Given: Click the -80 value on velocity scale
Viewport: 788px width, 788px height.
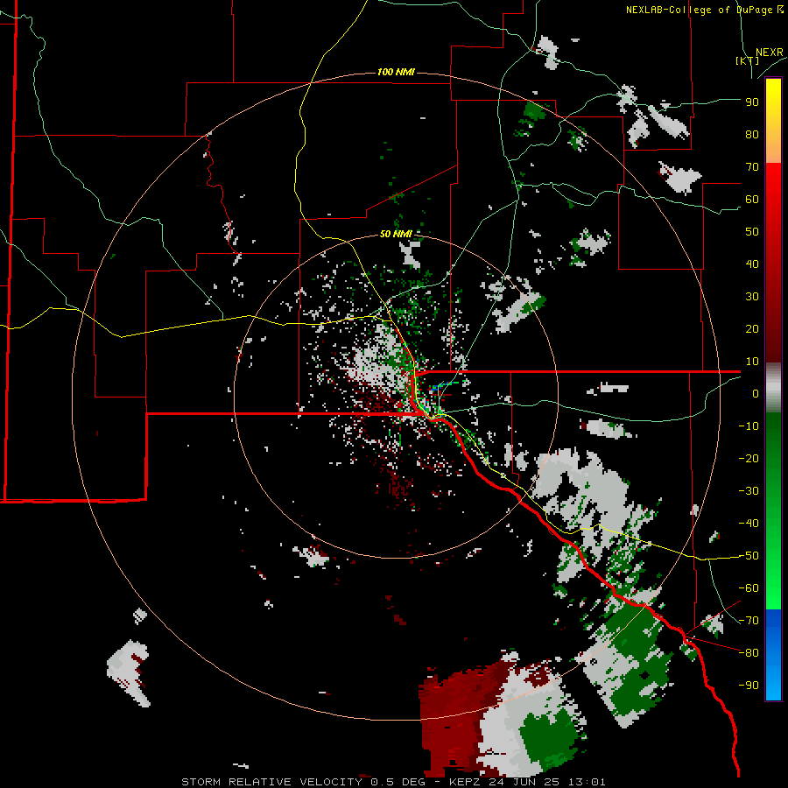Looking at the screenshot, I should (749, 653).
